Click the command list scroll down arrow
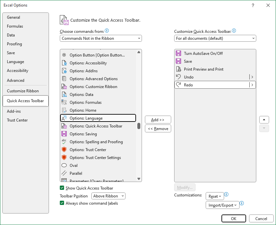276x225 pixels. coord(139,179)
